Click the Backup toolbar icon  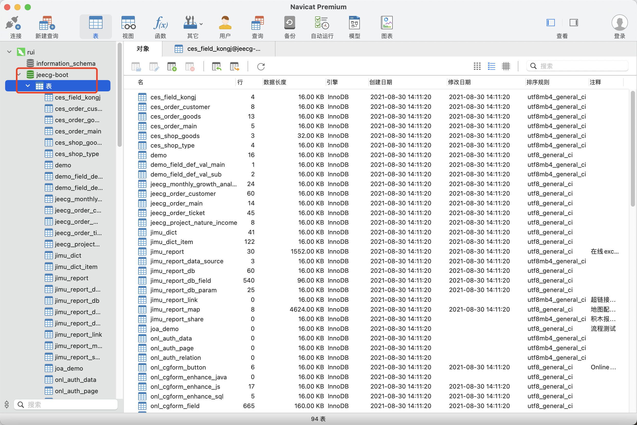(x=289, y=23)
